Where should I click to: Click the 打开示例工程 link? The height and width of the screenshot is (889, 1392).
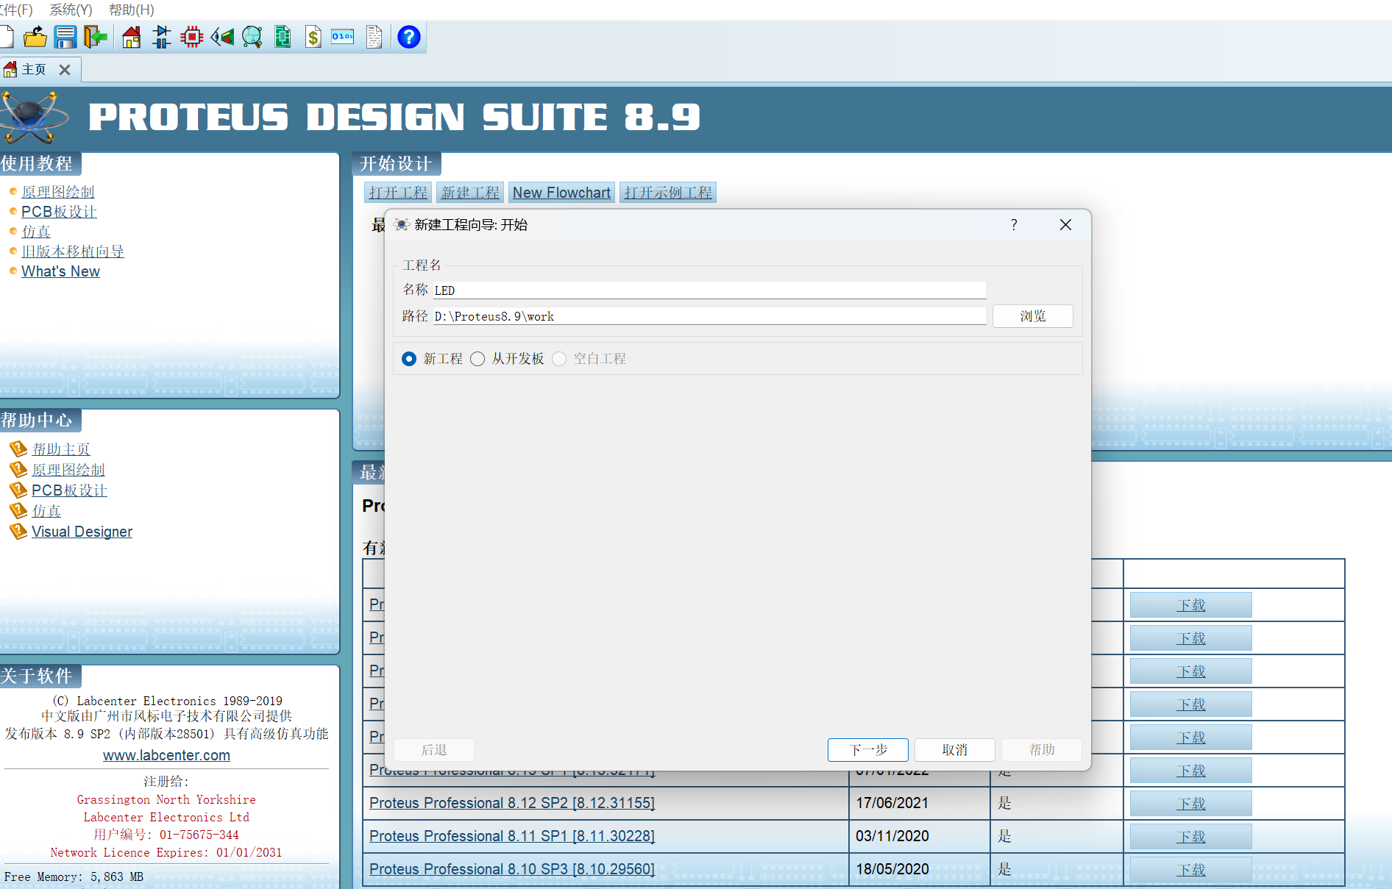[x=668, y=193]
